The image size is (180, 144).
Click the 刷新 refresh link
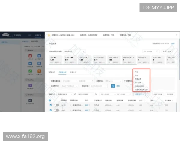click(173, 43)
